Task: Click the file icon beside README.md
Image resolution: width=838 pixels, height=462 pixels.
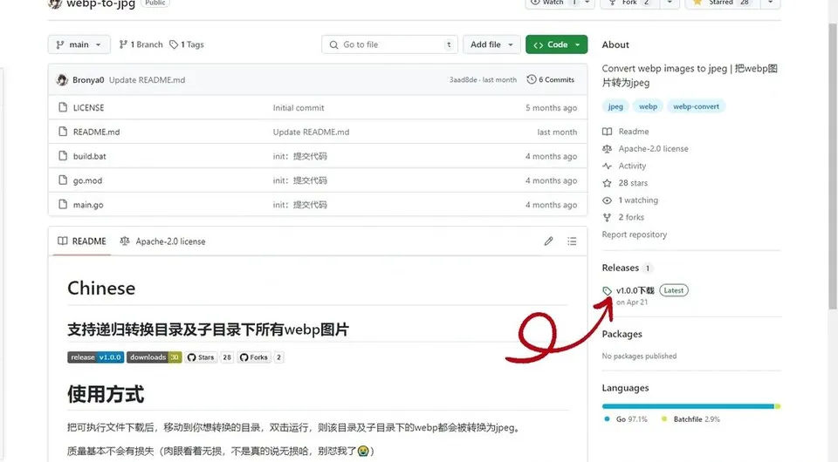Action: pyautogui.click(x=63, y=132)
